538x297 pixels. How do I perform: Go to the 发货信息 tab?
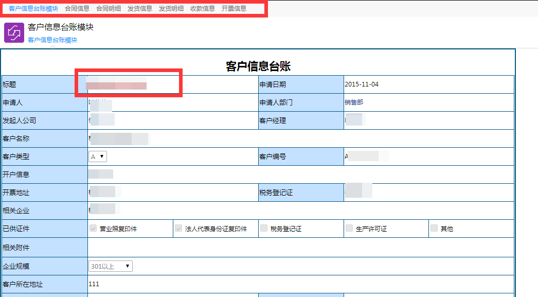(x=140, y=9)
